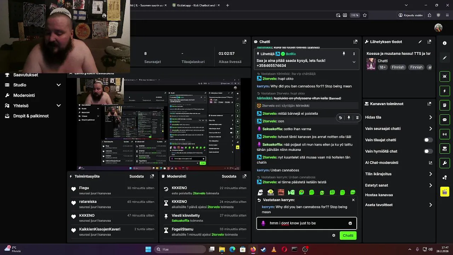
Task: Pop out the Toimintasyöte panel
Action: pyautogui.click(x=152, y=176)
